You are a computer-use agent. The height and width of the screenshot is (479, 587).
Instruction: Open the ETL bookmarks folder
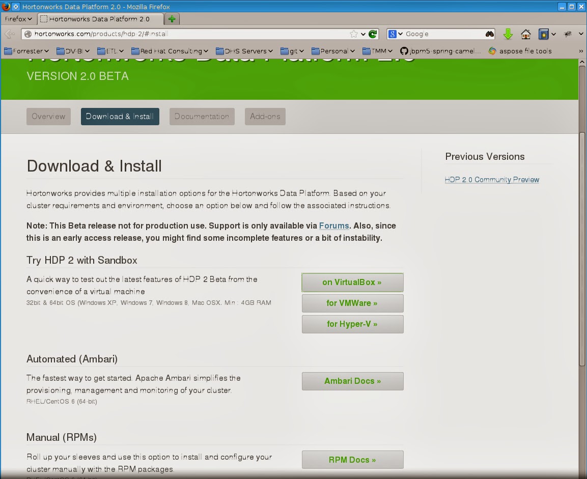coord(110,51)
